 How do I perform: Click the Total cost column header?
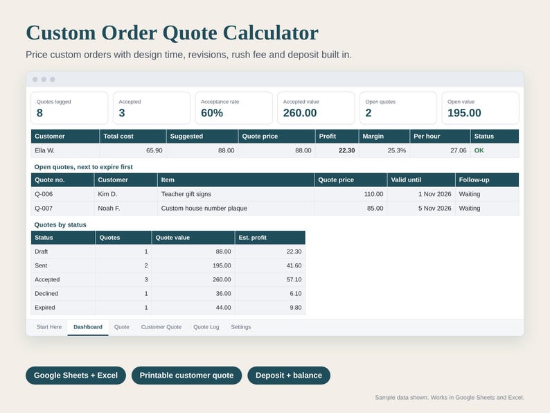[x=133, y=136]
